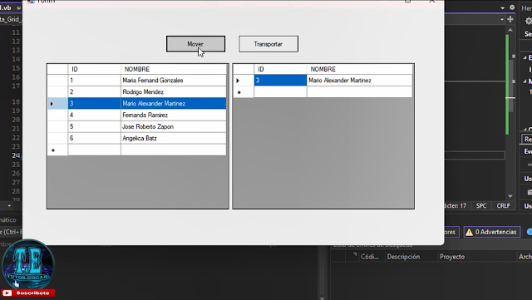Click the editor scrollbar up arrow
The width and height of the screenshot is (532, 300).
(x=510, y=30)
